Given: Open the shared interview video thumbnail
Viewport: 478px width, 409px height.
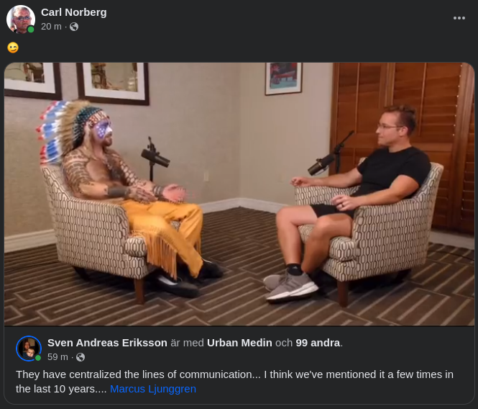Looking at the screenshot, I should (239, 194).
